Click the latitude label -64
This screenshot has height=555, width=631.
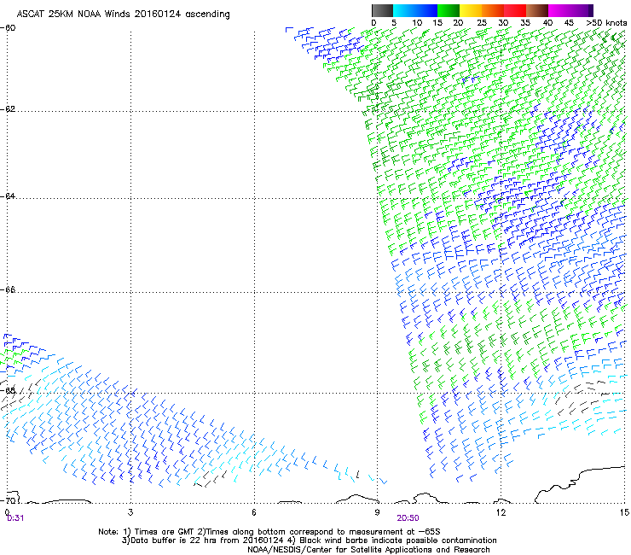tap(8, 196)
